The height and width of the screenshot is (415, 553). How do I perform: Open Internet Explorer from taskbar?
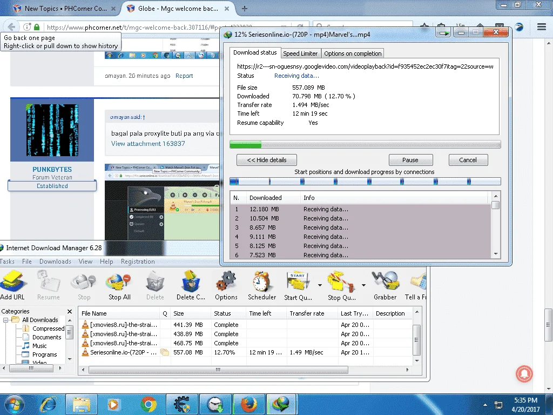(x=48, y=404)
